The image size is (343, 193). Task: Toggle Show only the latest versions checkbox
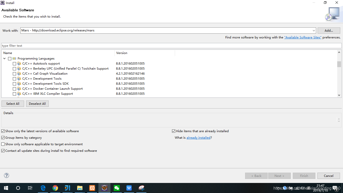[3, 131]
